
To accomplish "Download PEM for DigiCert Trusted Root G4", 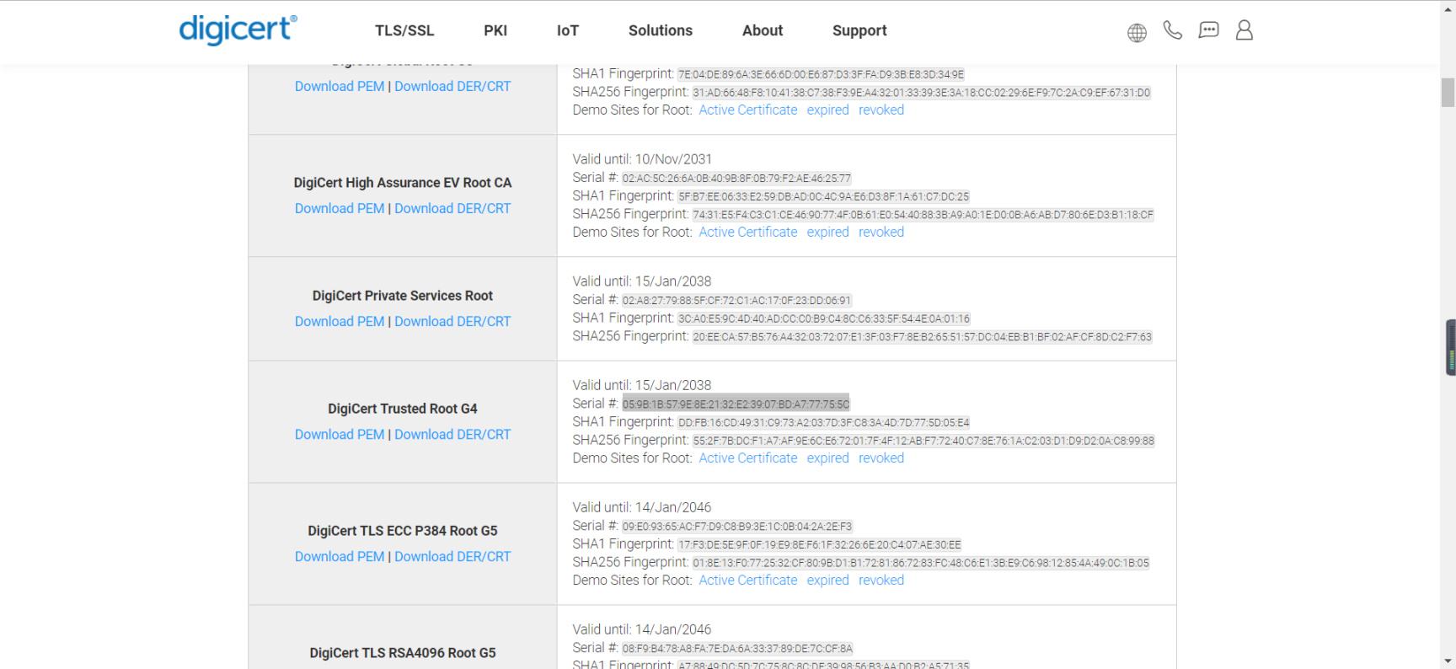I will click(x=340, y=434).
